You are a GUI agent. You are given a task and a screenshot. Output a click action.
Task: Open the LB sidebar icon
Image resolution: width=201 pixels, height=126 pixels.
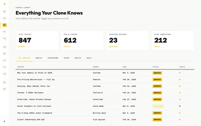[x=4, y=38]
